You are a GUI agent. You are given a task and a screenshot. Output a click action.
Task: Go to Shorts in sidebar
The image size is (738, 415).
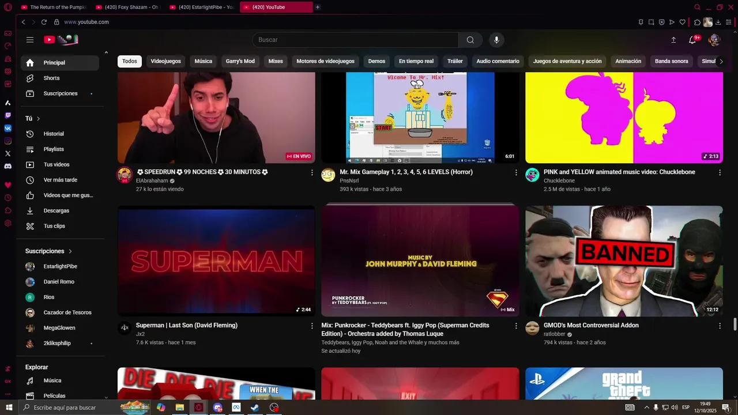pos(60,78)
